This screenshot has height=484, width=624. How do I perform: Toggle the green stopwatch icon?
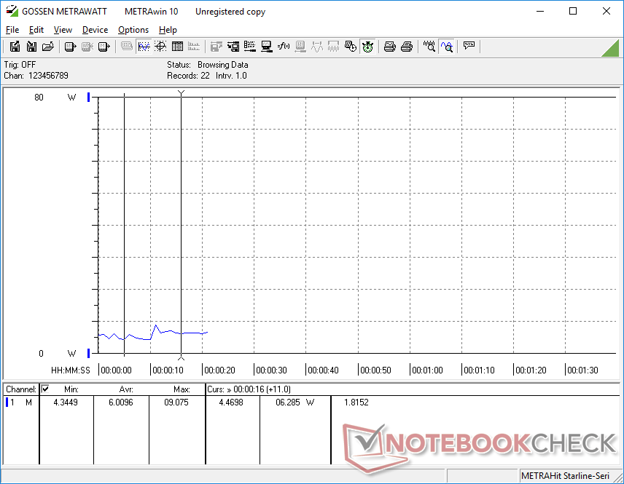click(x=367, y=47)
